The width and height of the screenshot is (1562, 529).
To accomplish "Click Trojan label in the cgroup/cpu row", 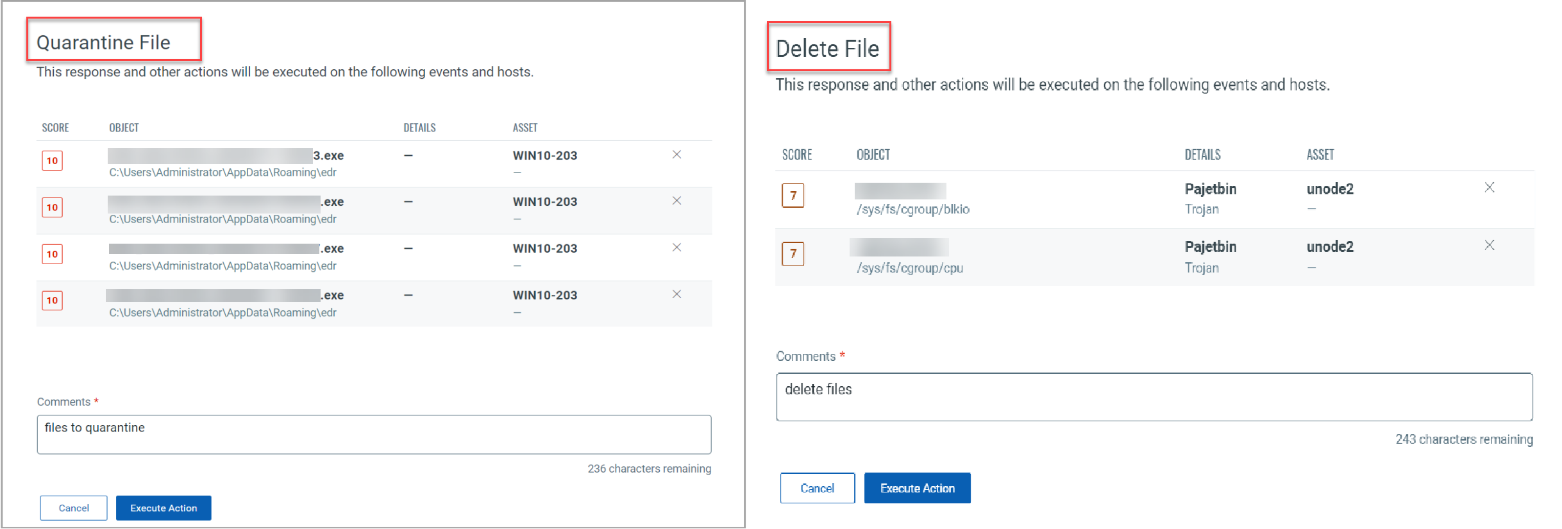I will click(x=1202, y=268).
